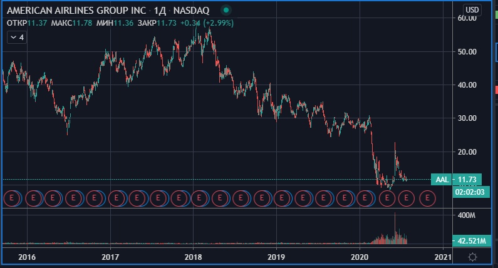
Task: Click the 2018 year label on time axis
Action: click(193, 257)
